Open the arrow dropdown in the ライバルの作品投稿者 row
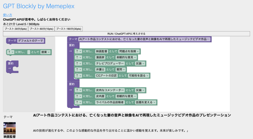Viewport: 253px width, 139px height. pyautogui.click(x=78, y=102)
